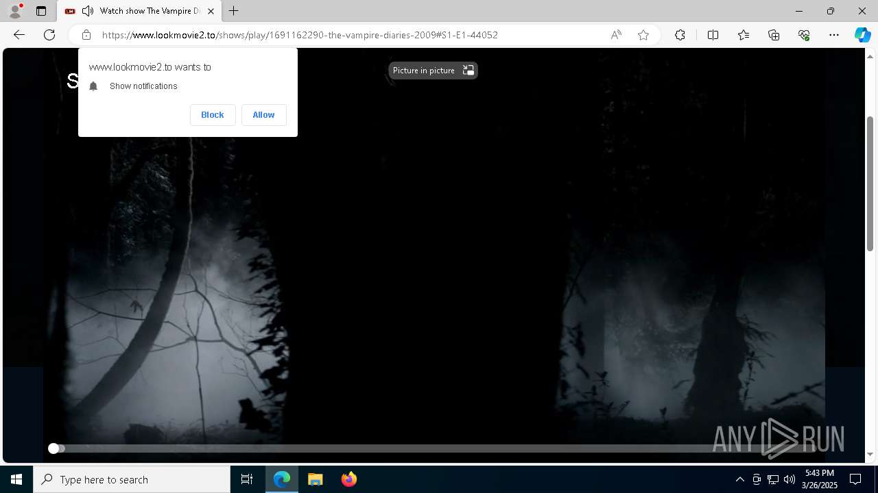Open the volume control tray icon
The height and width of the screenshot is (493, 878).
click(790, 479)
